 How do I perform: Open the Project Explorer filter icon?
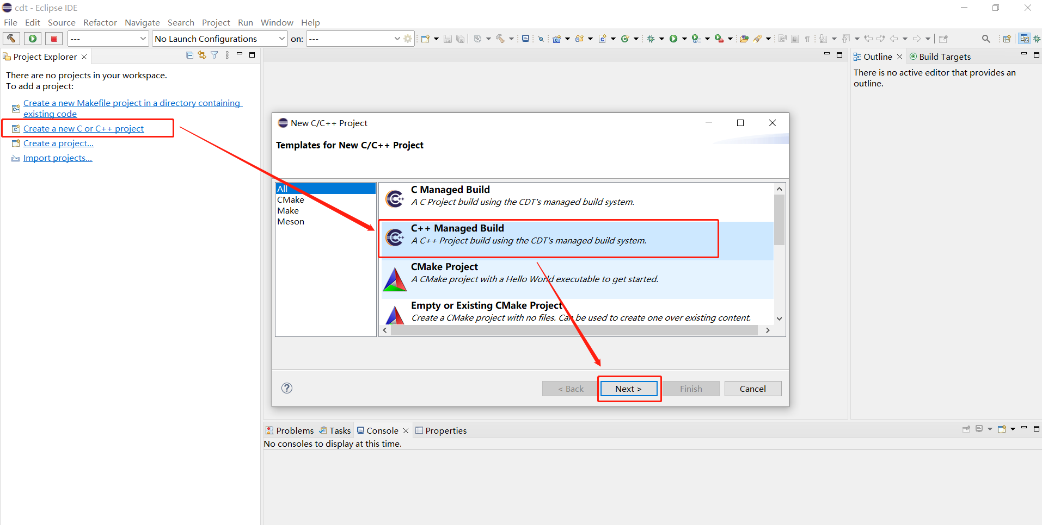(x=214, y=55)
